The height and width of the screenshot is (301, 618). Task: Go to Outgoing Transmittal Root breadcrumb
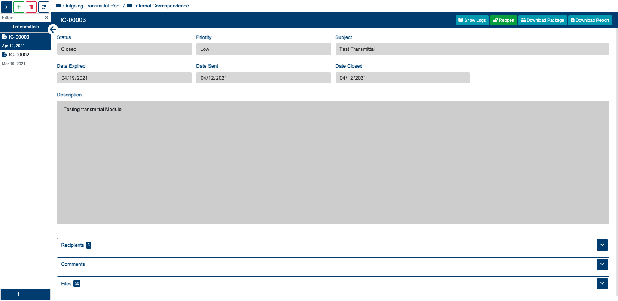click(x=92, y=6)
